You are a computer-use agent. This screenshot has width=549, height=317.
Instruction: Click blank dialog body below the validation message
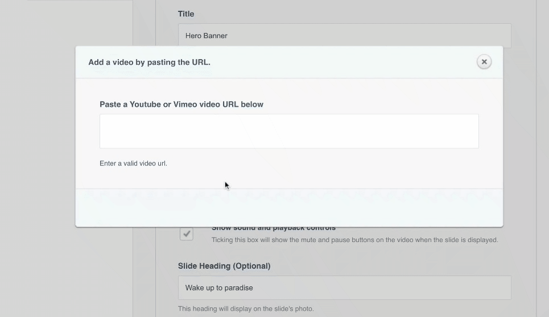[x=341, y=177]
